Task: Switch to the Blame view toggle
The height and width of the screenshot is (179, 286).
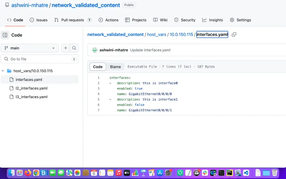Action: (x=115, y=67)
